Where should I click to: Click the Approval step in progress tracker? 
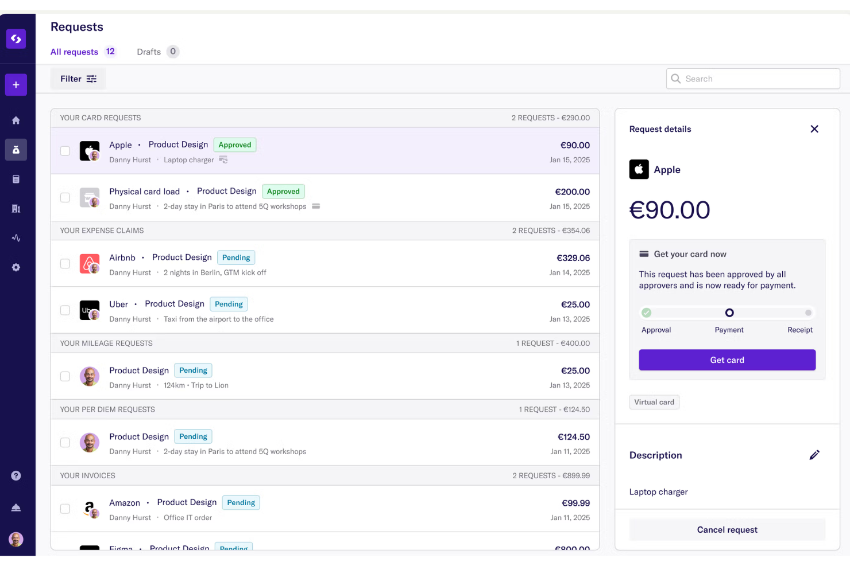647,313
